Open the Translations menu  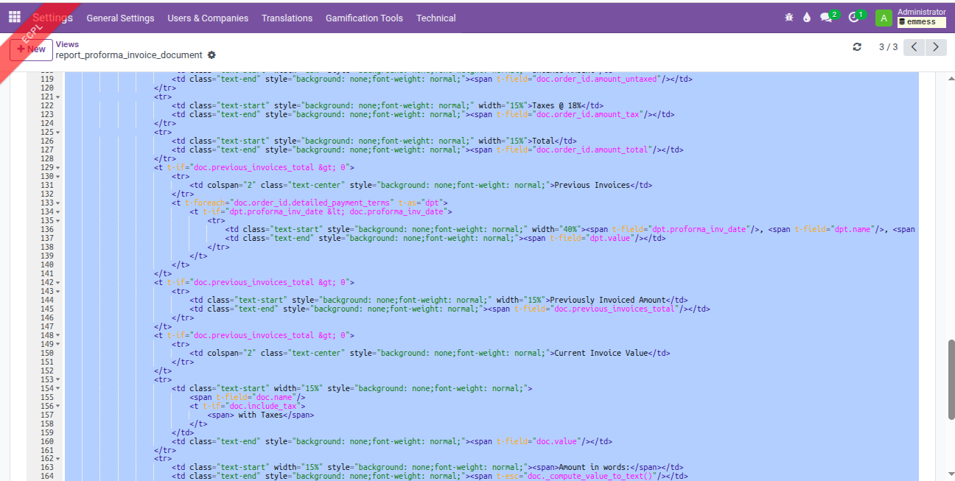pos(287,18)
